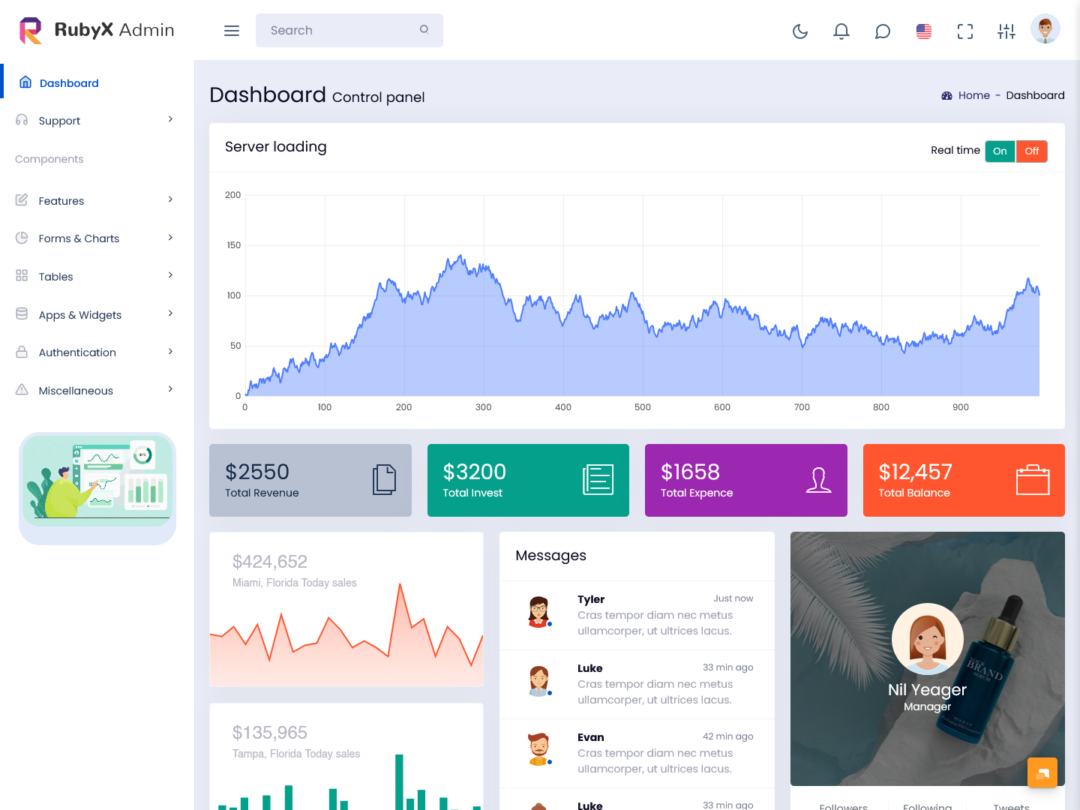This screenshot has height=810, width=1080.
Task: Expand the Forms & Charts menu
Action: [79, 238]
